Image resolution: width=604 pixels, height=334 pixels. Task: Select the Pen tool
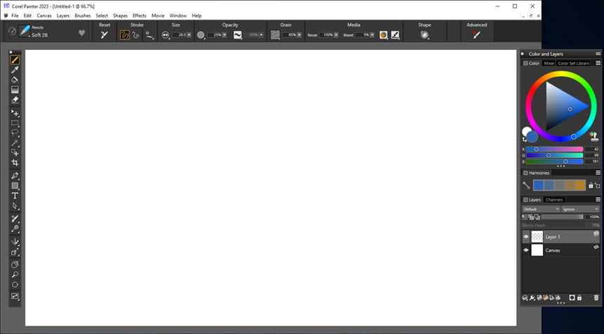coord(15,176)
